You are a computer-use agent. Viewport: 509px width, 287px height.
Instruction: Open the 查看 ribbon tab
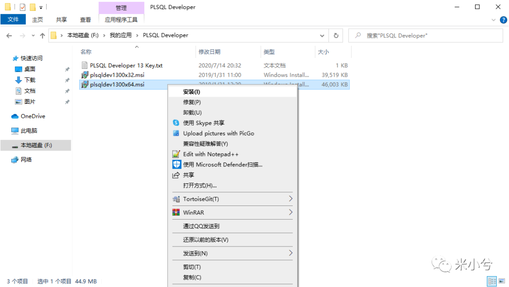85,20
